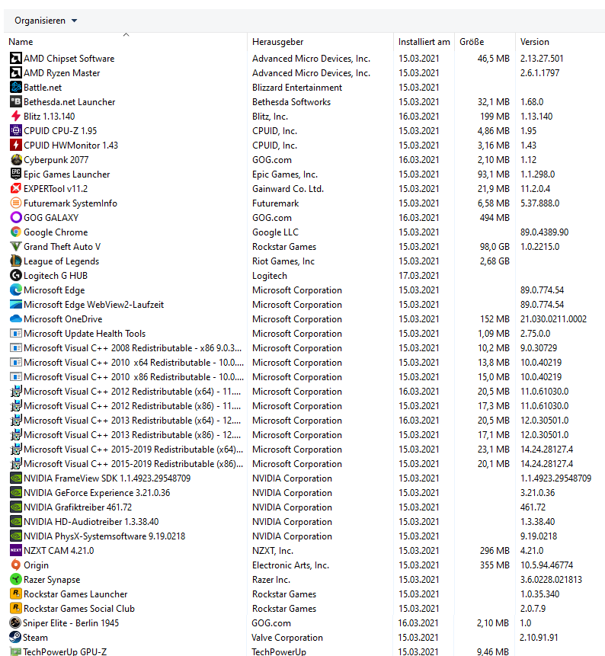Select the NVIDIA HD-Audiotreiber 1.3.38.40 entry
The height and width of the screenshot is (656, 605).
tap(91, 522)
